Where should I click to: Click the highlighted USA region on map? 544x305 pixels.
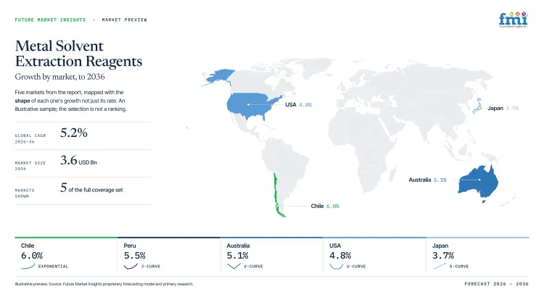pyautogui.click(x=252, y=105)
